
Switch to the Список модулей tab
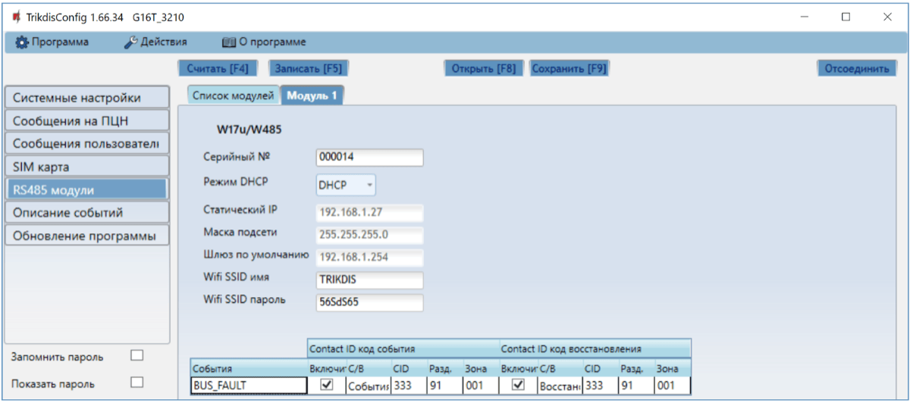pyautogui.click(x=232, y=95)
